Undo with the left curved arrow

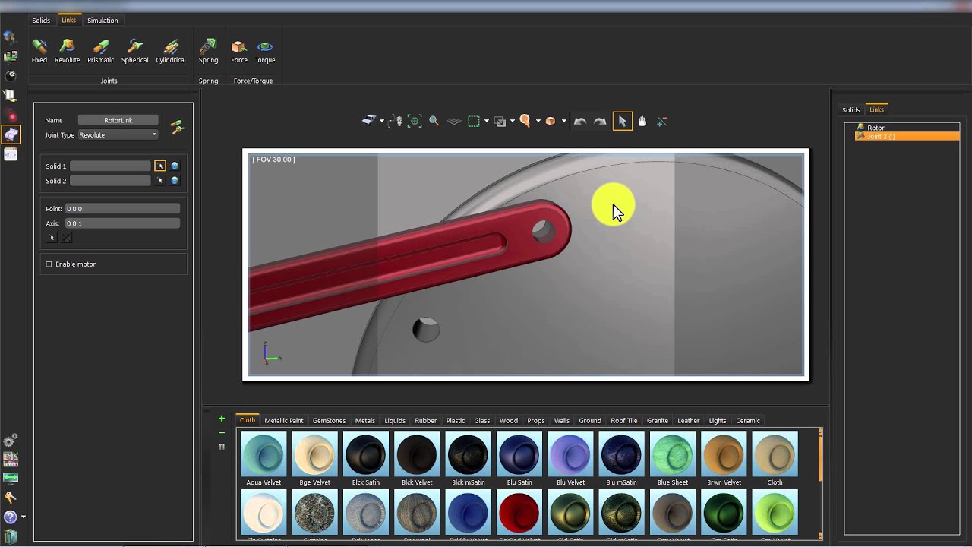pos(580,121)
